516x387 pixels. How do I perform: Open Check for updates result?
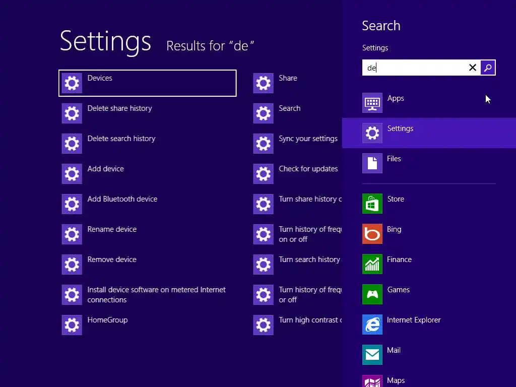(308, 169)
